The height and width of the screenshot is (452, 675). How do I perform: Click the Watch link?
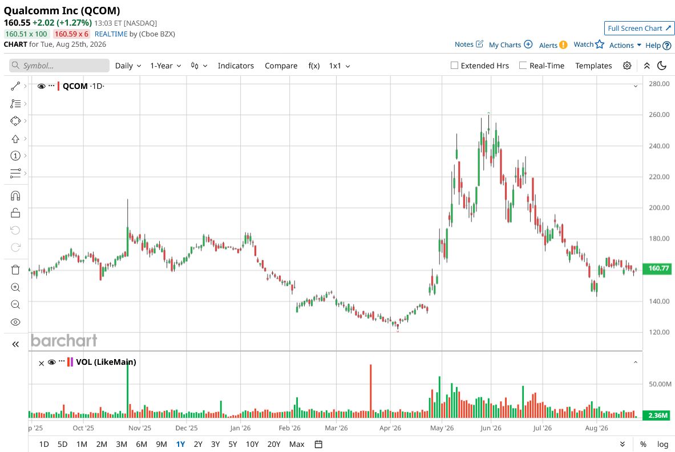(583, 44)
